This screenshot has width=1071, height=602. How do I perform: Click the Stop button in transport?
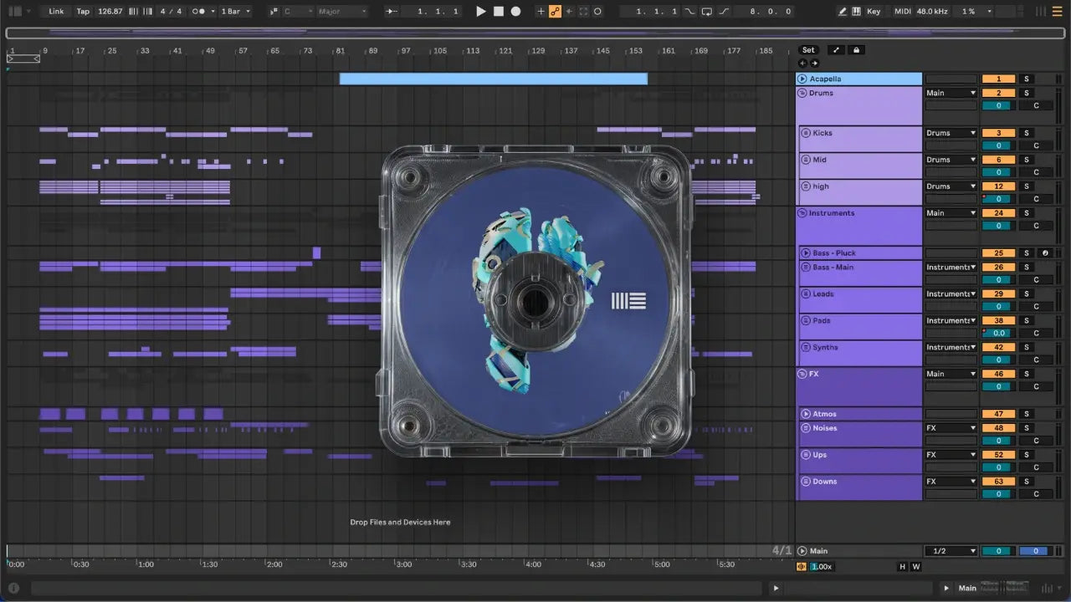tap(498, 12)
